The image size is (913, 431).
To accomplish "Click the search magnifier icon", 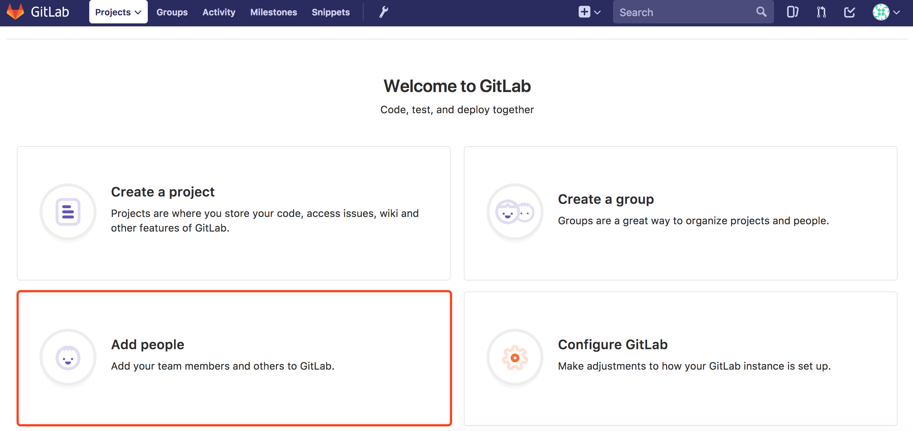I will pos(761,12).
